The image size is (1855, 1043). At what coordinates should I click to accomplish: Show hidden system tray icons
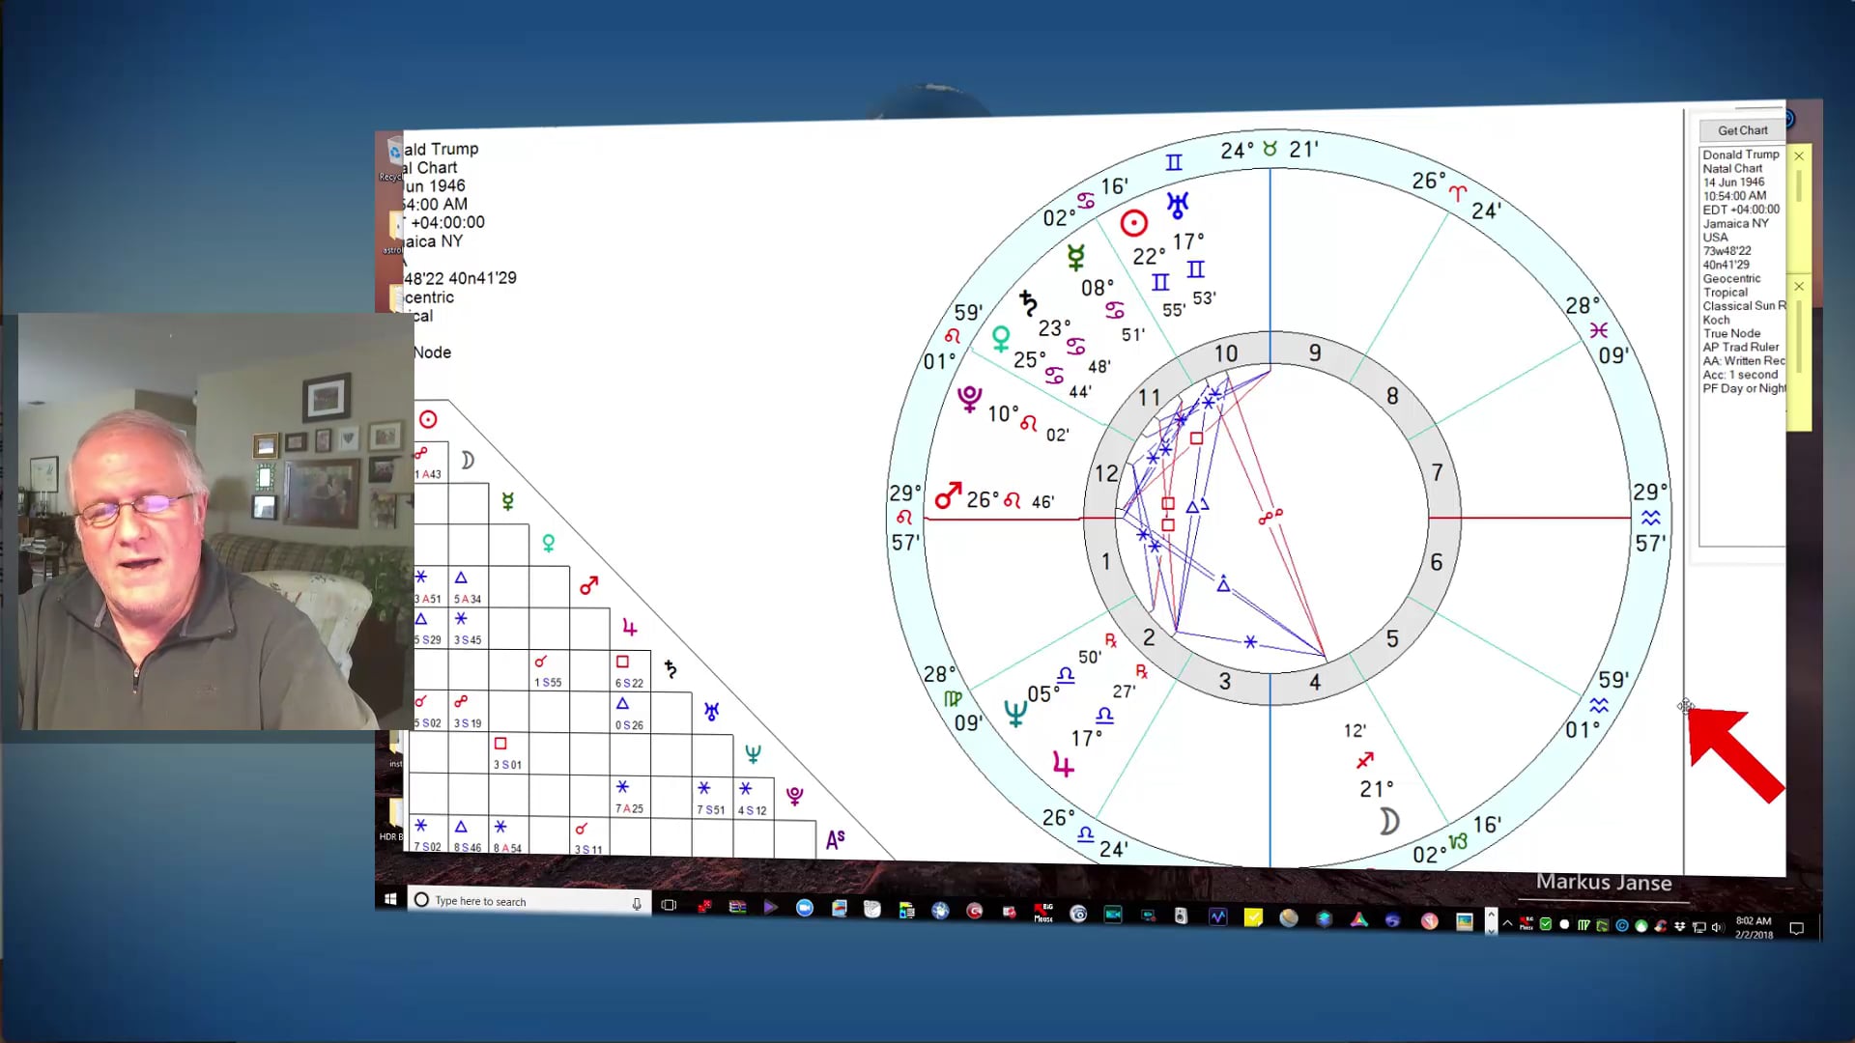click(1507, 924)
